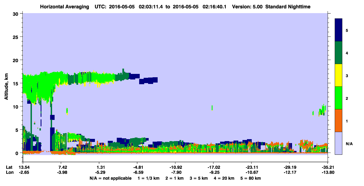
Task: Click the altitude tick label 0
Action: coord(18,153)
